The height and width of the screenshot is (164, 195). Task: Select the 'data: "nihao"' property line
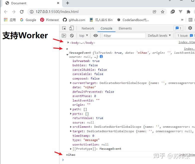point(84,87)
